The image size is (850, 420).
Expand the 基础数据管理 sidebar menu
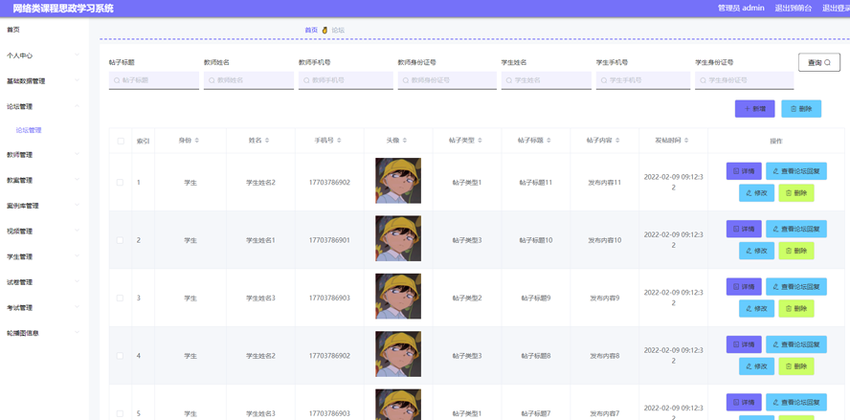[42, 81]
